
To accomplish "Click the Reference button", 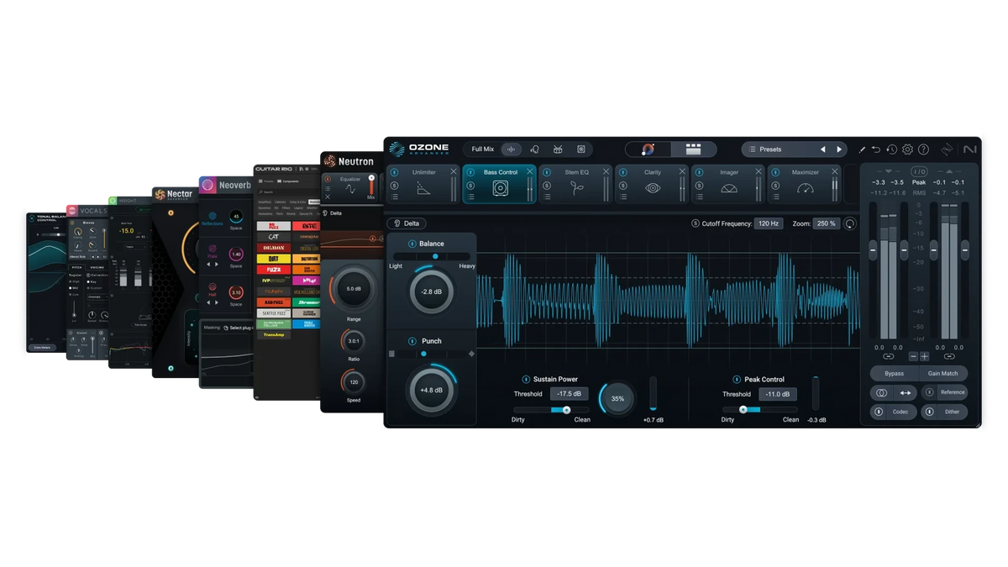I will (x=945, y=392).
